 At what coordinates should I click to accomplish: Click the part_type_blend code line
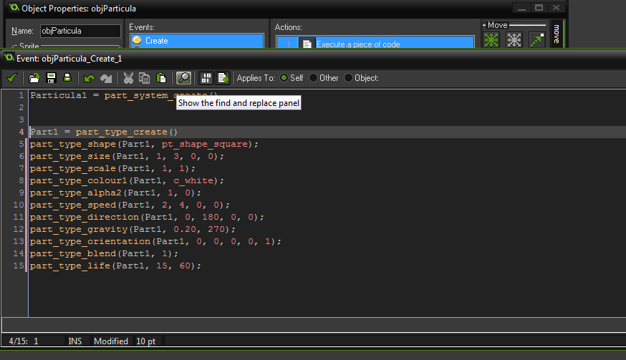point(104,253)
